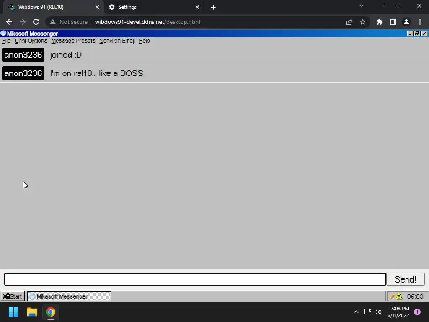Select Mikasoft Messenger taskbar button
The image size is (429, 322).
coord(69,296)
